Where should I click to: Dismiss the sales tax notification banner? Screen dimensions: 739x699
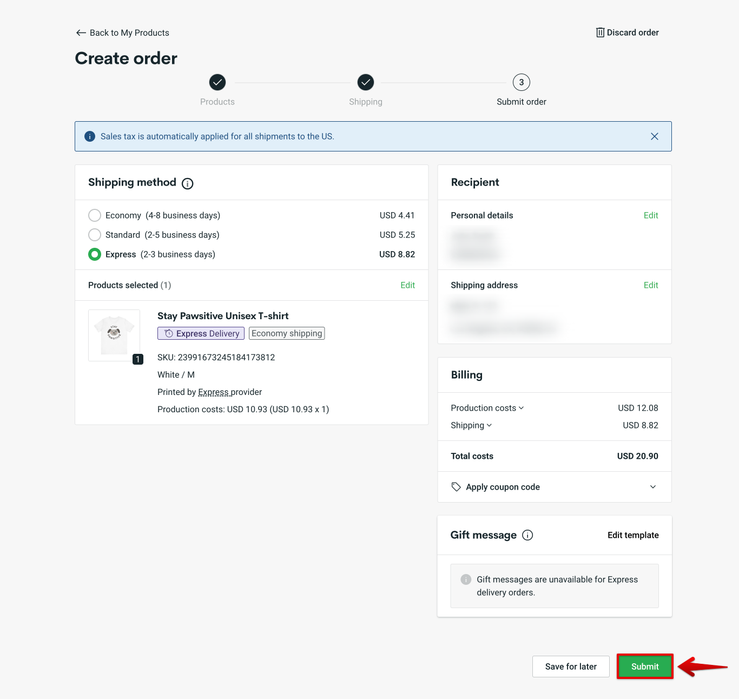[655, 136]
